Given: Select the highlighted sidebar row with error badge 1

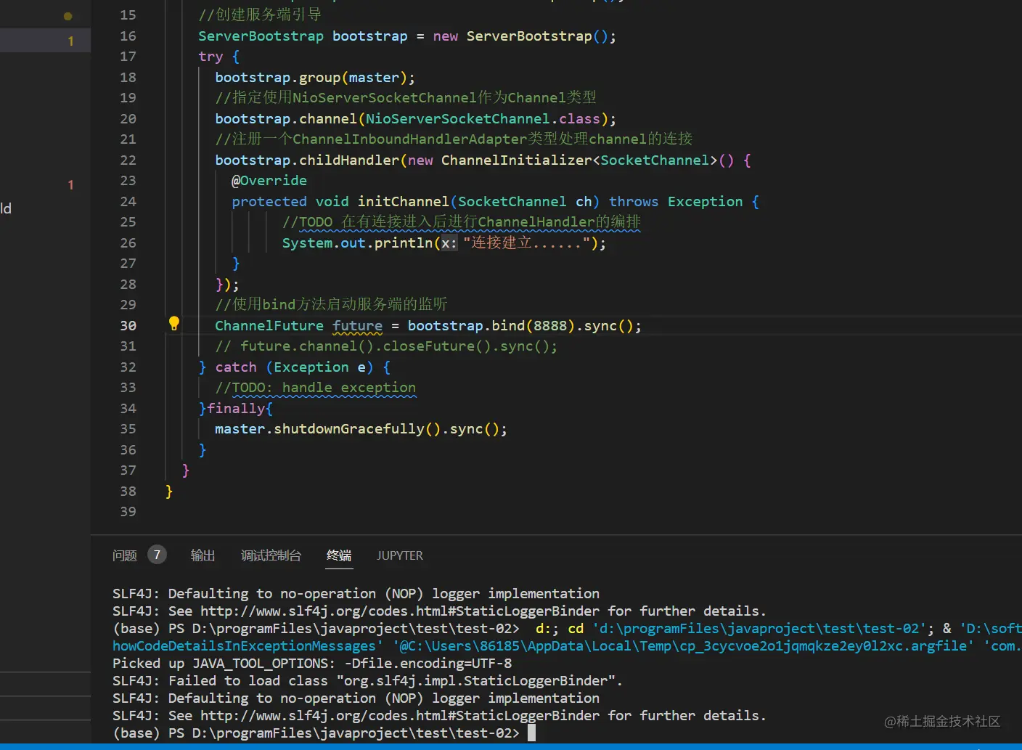Looking at the screenshot, I should click(45, 41).
